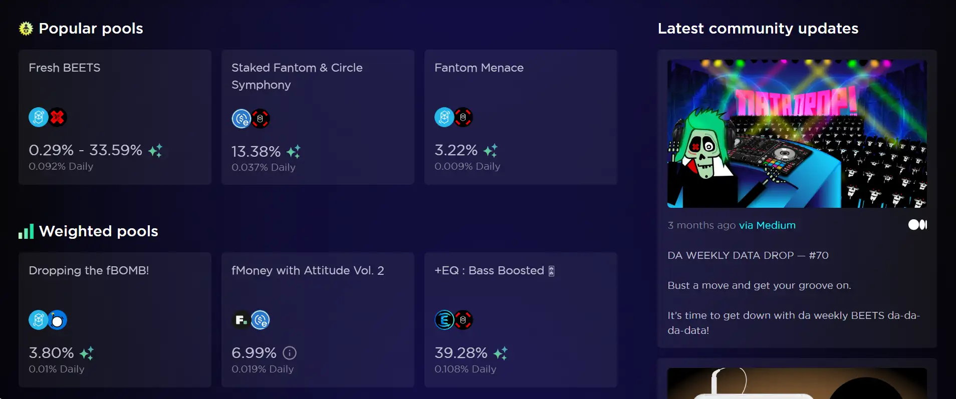Click the info icon next to 6.99% APR

pos(290,353)
